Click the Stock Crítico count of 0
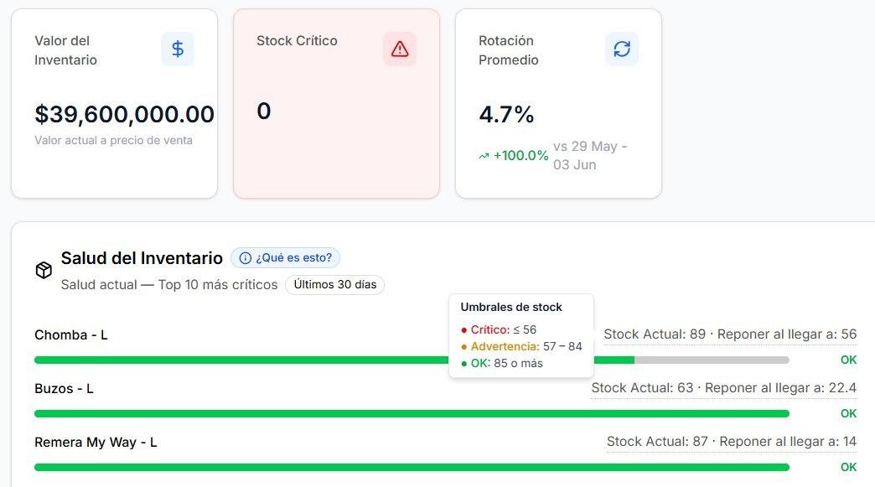 tap(264, 111)
